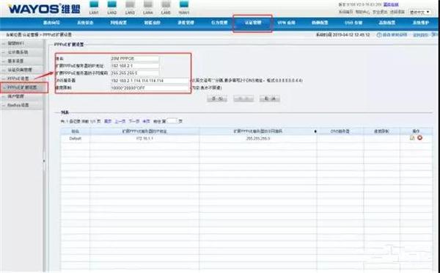440x273 pixels.
Task: Select PPPoE 扩展设置 in the sidebar
Action: tap(21, 87)
